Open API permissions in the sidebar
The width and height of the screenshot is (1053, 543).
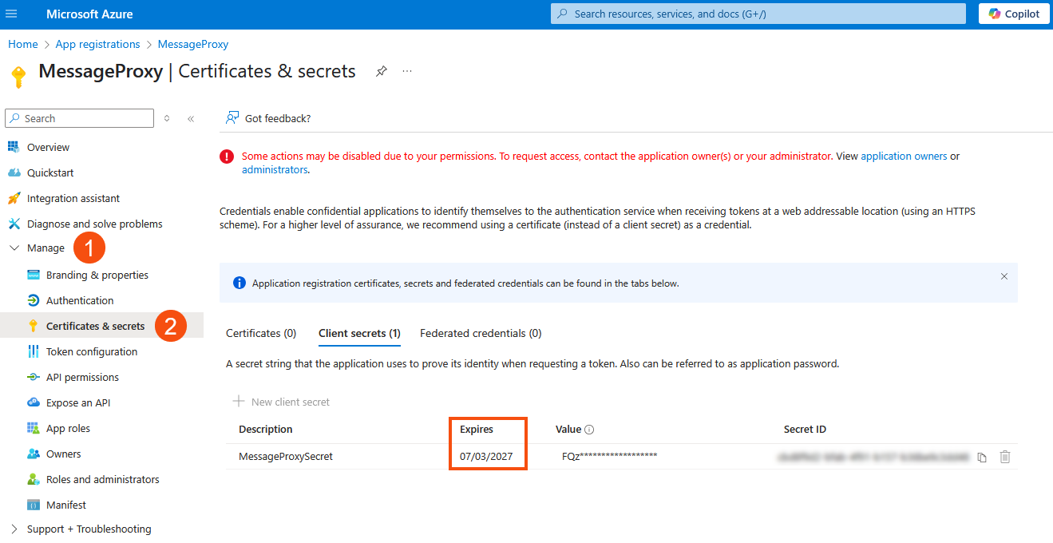point(82,377)
